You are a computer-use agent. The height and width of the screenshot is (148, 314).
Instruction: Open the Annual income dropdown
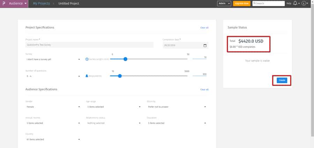tap(53, 123)
